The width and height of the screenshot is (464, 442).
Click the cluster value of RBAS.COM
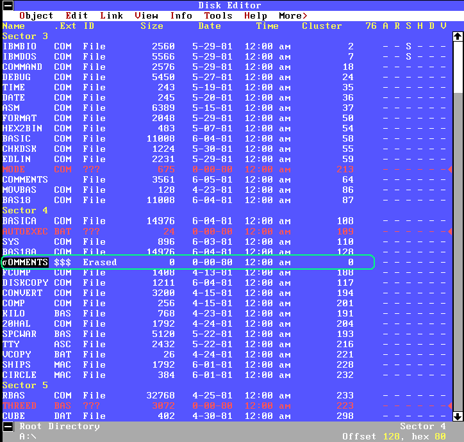345,396
